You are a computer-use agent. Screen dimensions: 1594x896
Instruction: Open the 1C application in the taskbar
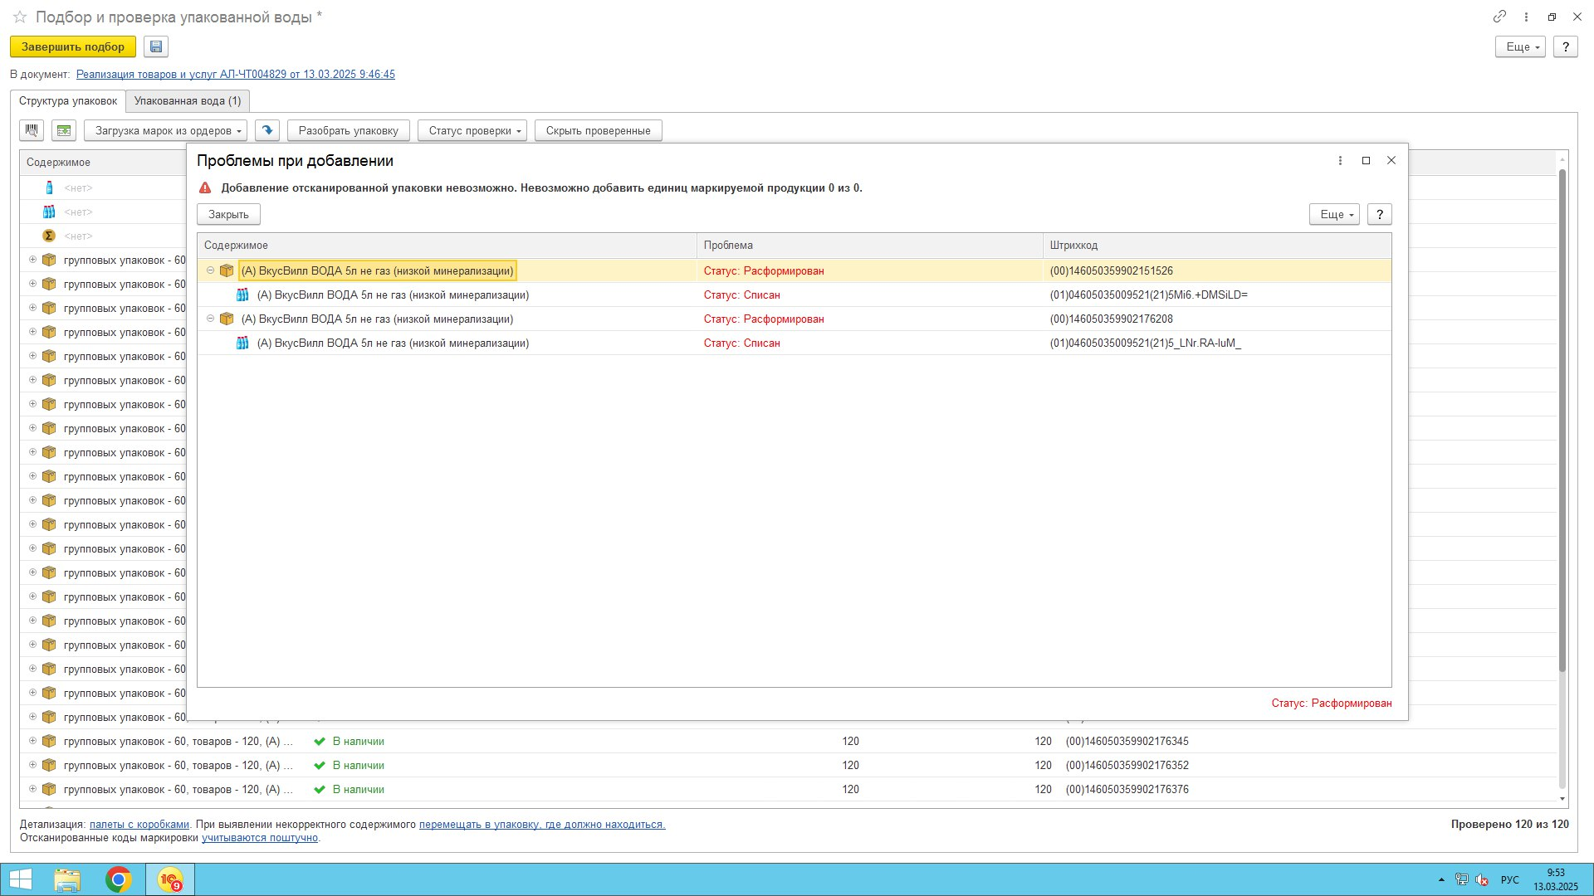click(x=170, y=879)
